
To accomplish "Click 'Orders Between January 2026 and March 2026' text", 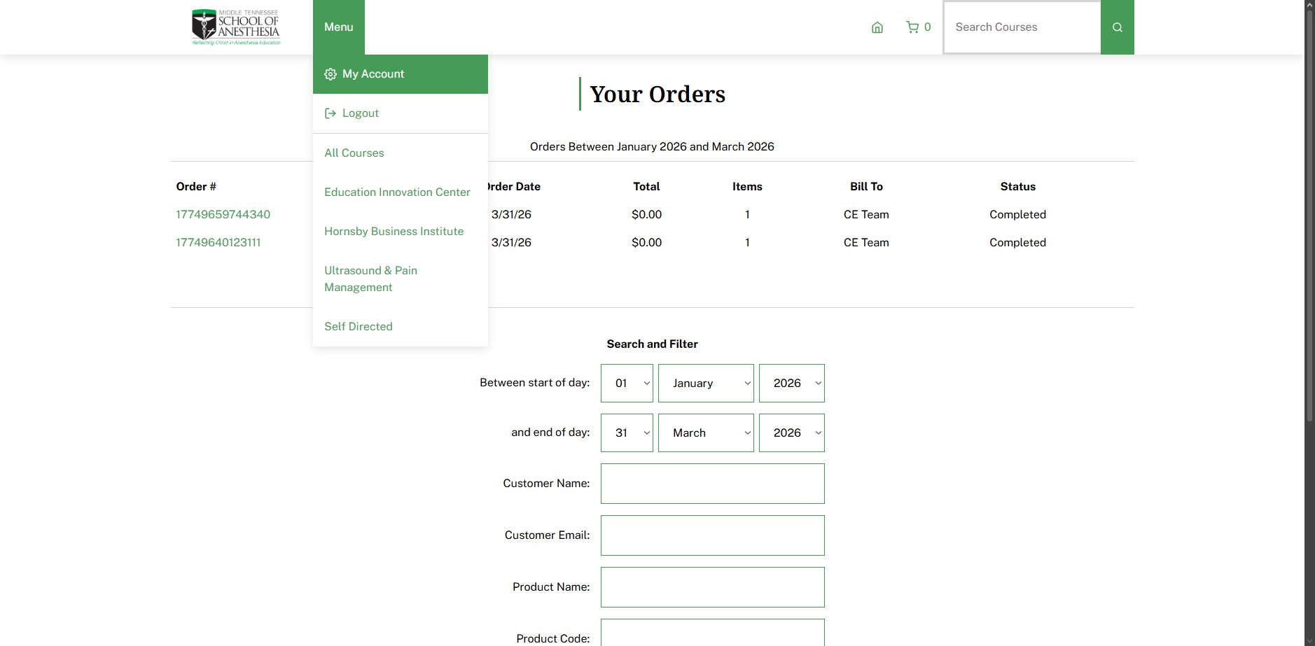I will coord(652,146).
